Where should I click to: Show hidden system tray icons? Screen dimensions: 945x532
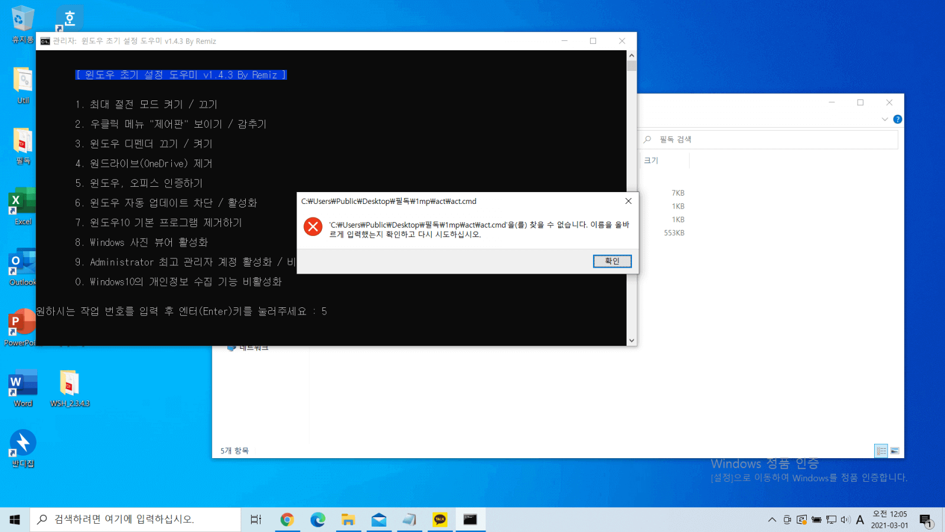[772, 520]
